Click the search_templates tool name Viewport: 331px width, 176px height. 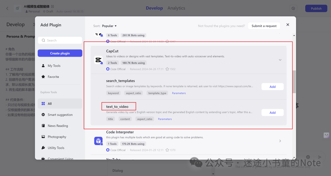coord(120,81)
